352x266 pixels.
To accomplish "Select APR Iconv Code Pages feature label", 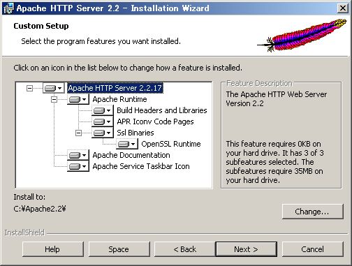I will coord(155,121).
